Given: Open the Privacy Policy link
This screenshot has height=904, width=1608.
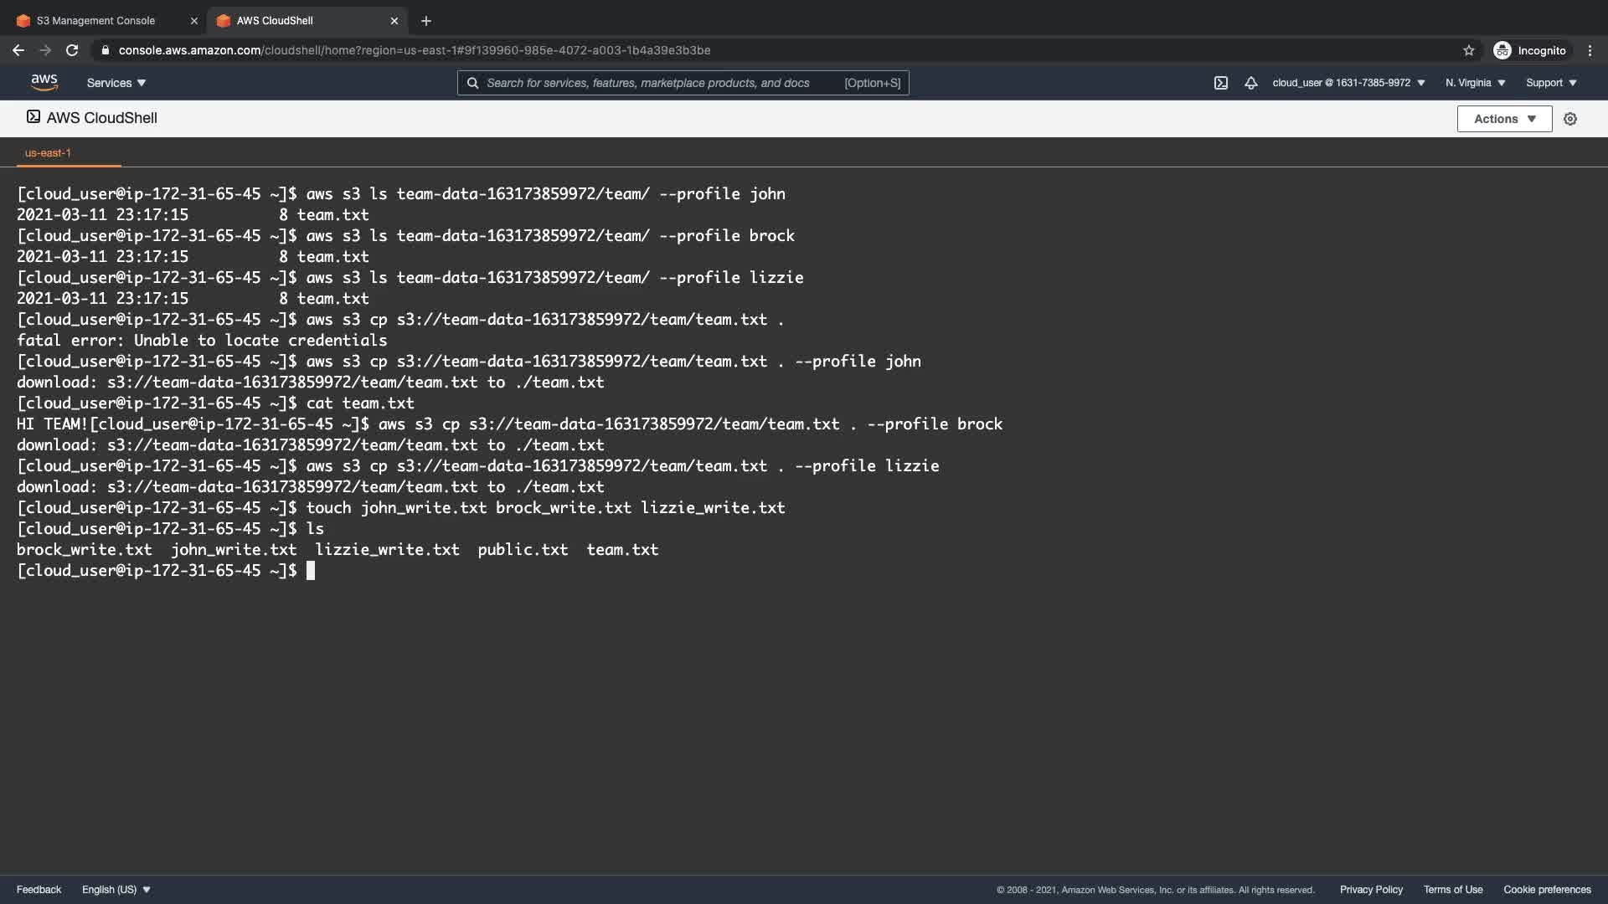Looking at the screenshot, I should point(1371,890).
